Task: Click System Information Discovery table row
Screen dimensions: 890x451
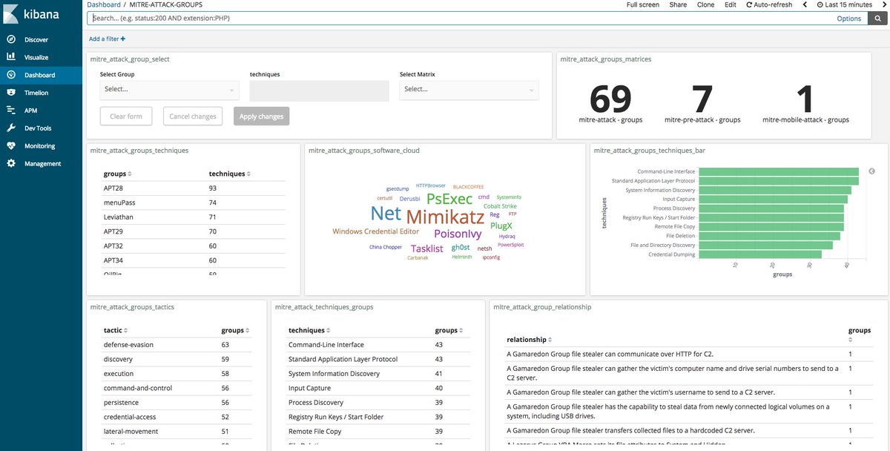Action: click(378, 374)
